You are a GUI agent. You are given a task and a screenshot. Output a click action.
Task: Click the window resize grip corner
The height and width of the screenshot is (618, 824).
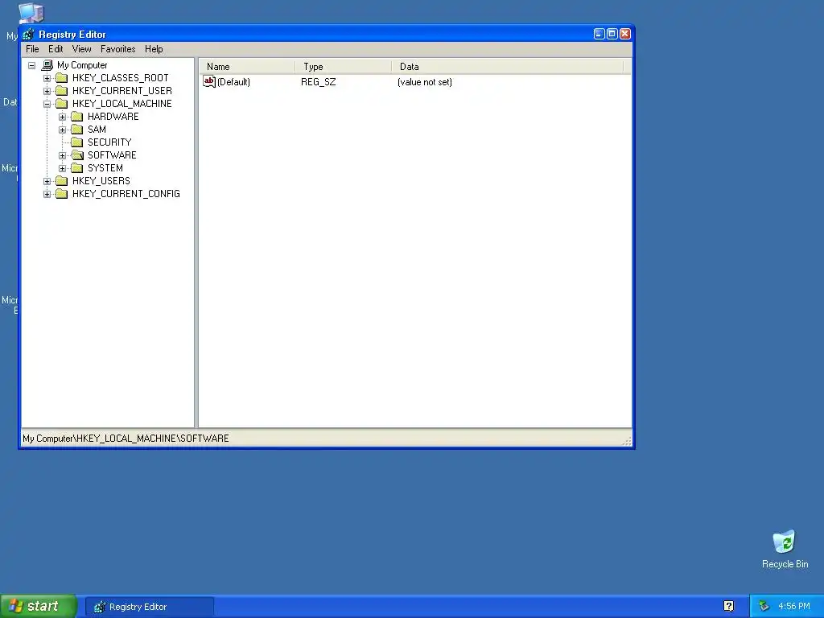(626, 442)
